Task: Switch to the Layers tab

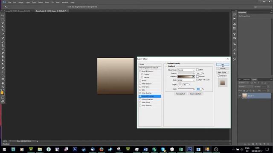Action: click(x=254, y=79)
